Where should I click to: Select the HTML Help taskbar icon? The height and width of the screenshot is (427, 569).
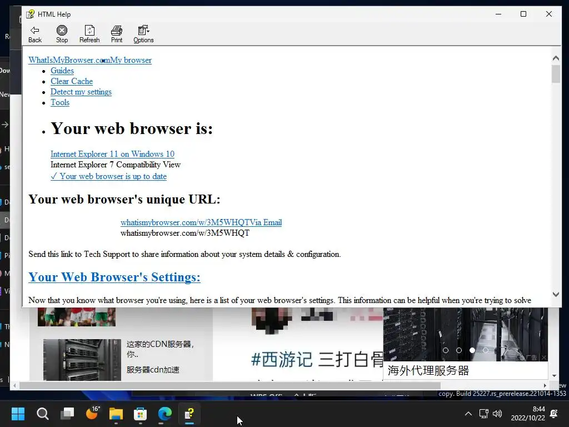point(189,414)
